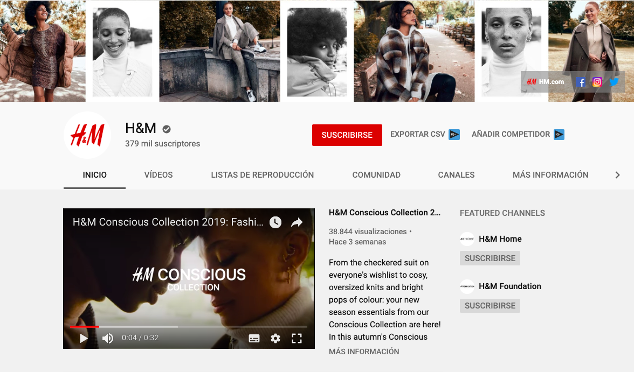Mute the video with speaker icon

tap(108, 338)
